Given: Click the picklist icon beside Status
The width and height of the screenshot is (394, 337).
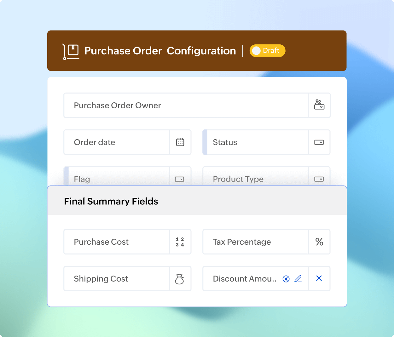Looking at the screenshot, I should [319, 142].
